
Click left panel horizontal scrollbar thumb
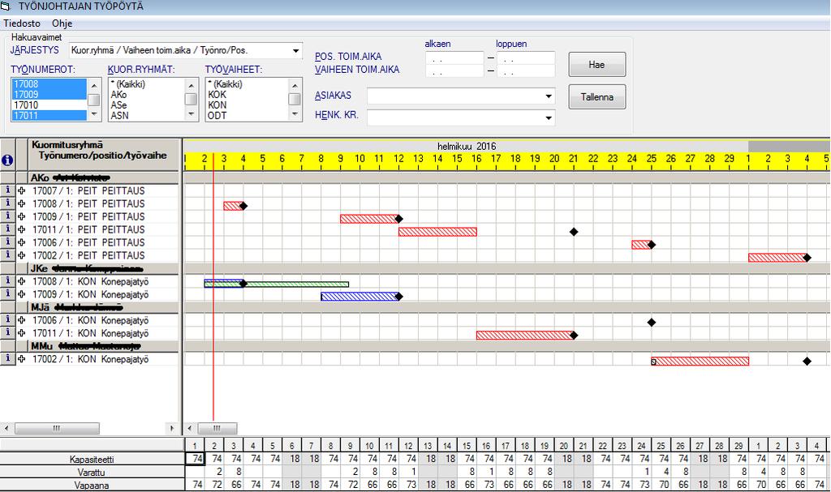point(57,428)
